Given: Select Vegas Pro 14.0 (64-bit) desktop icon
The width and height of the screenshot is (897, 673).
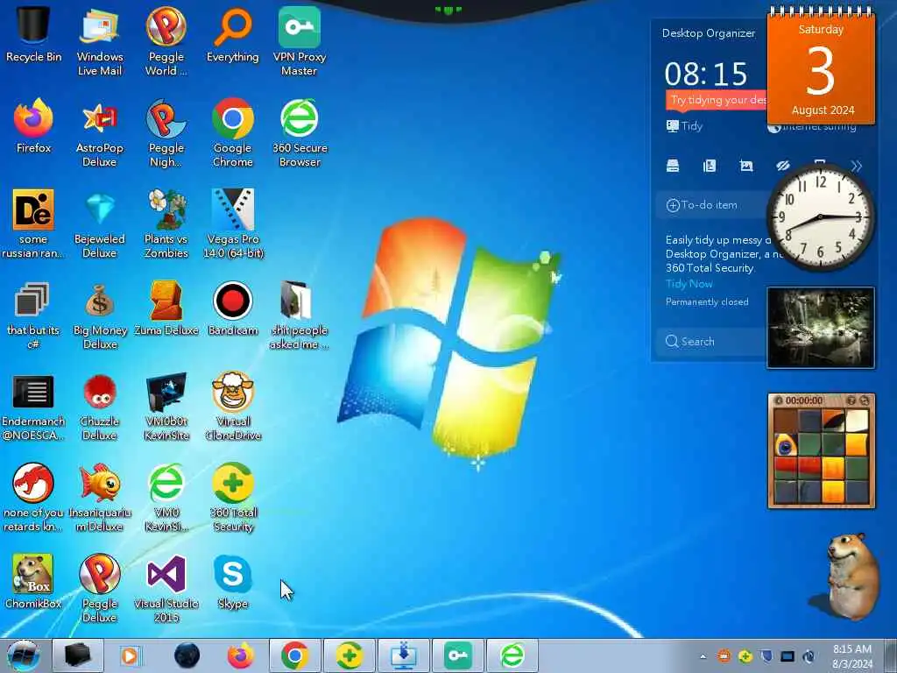Looking at the screenshot, I should coord(233,223).
